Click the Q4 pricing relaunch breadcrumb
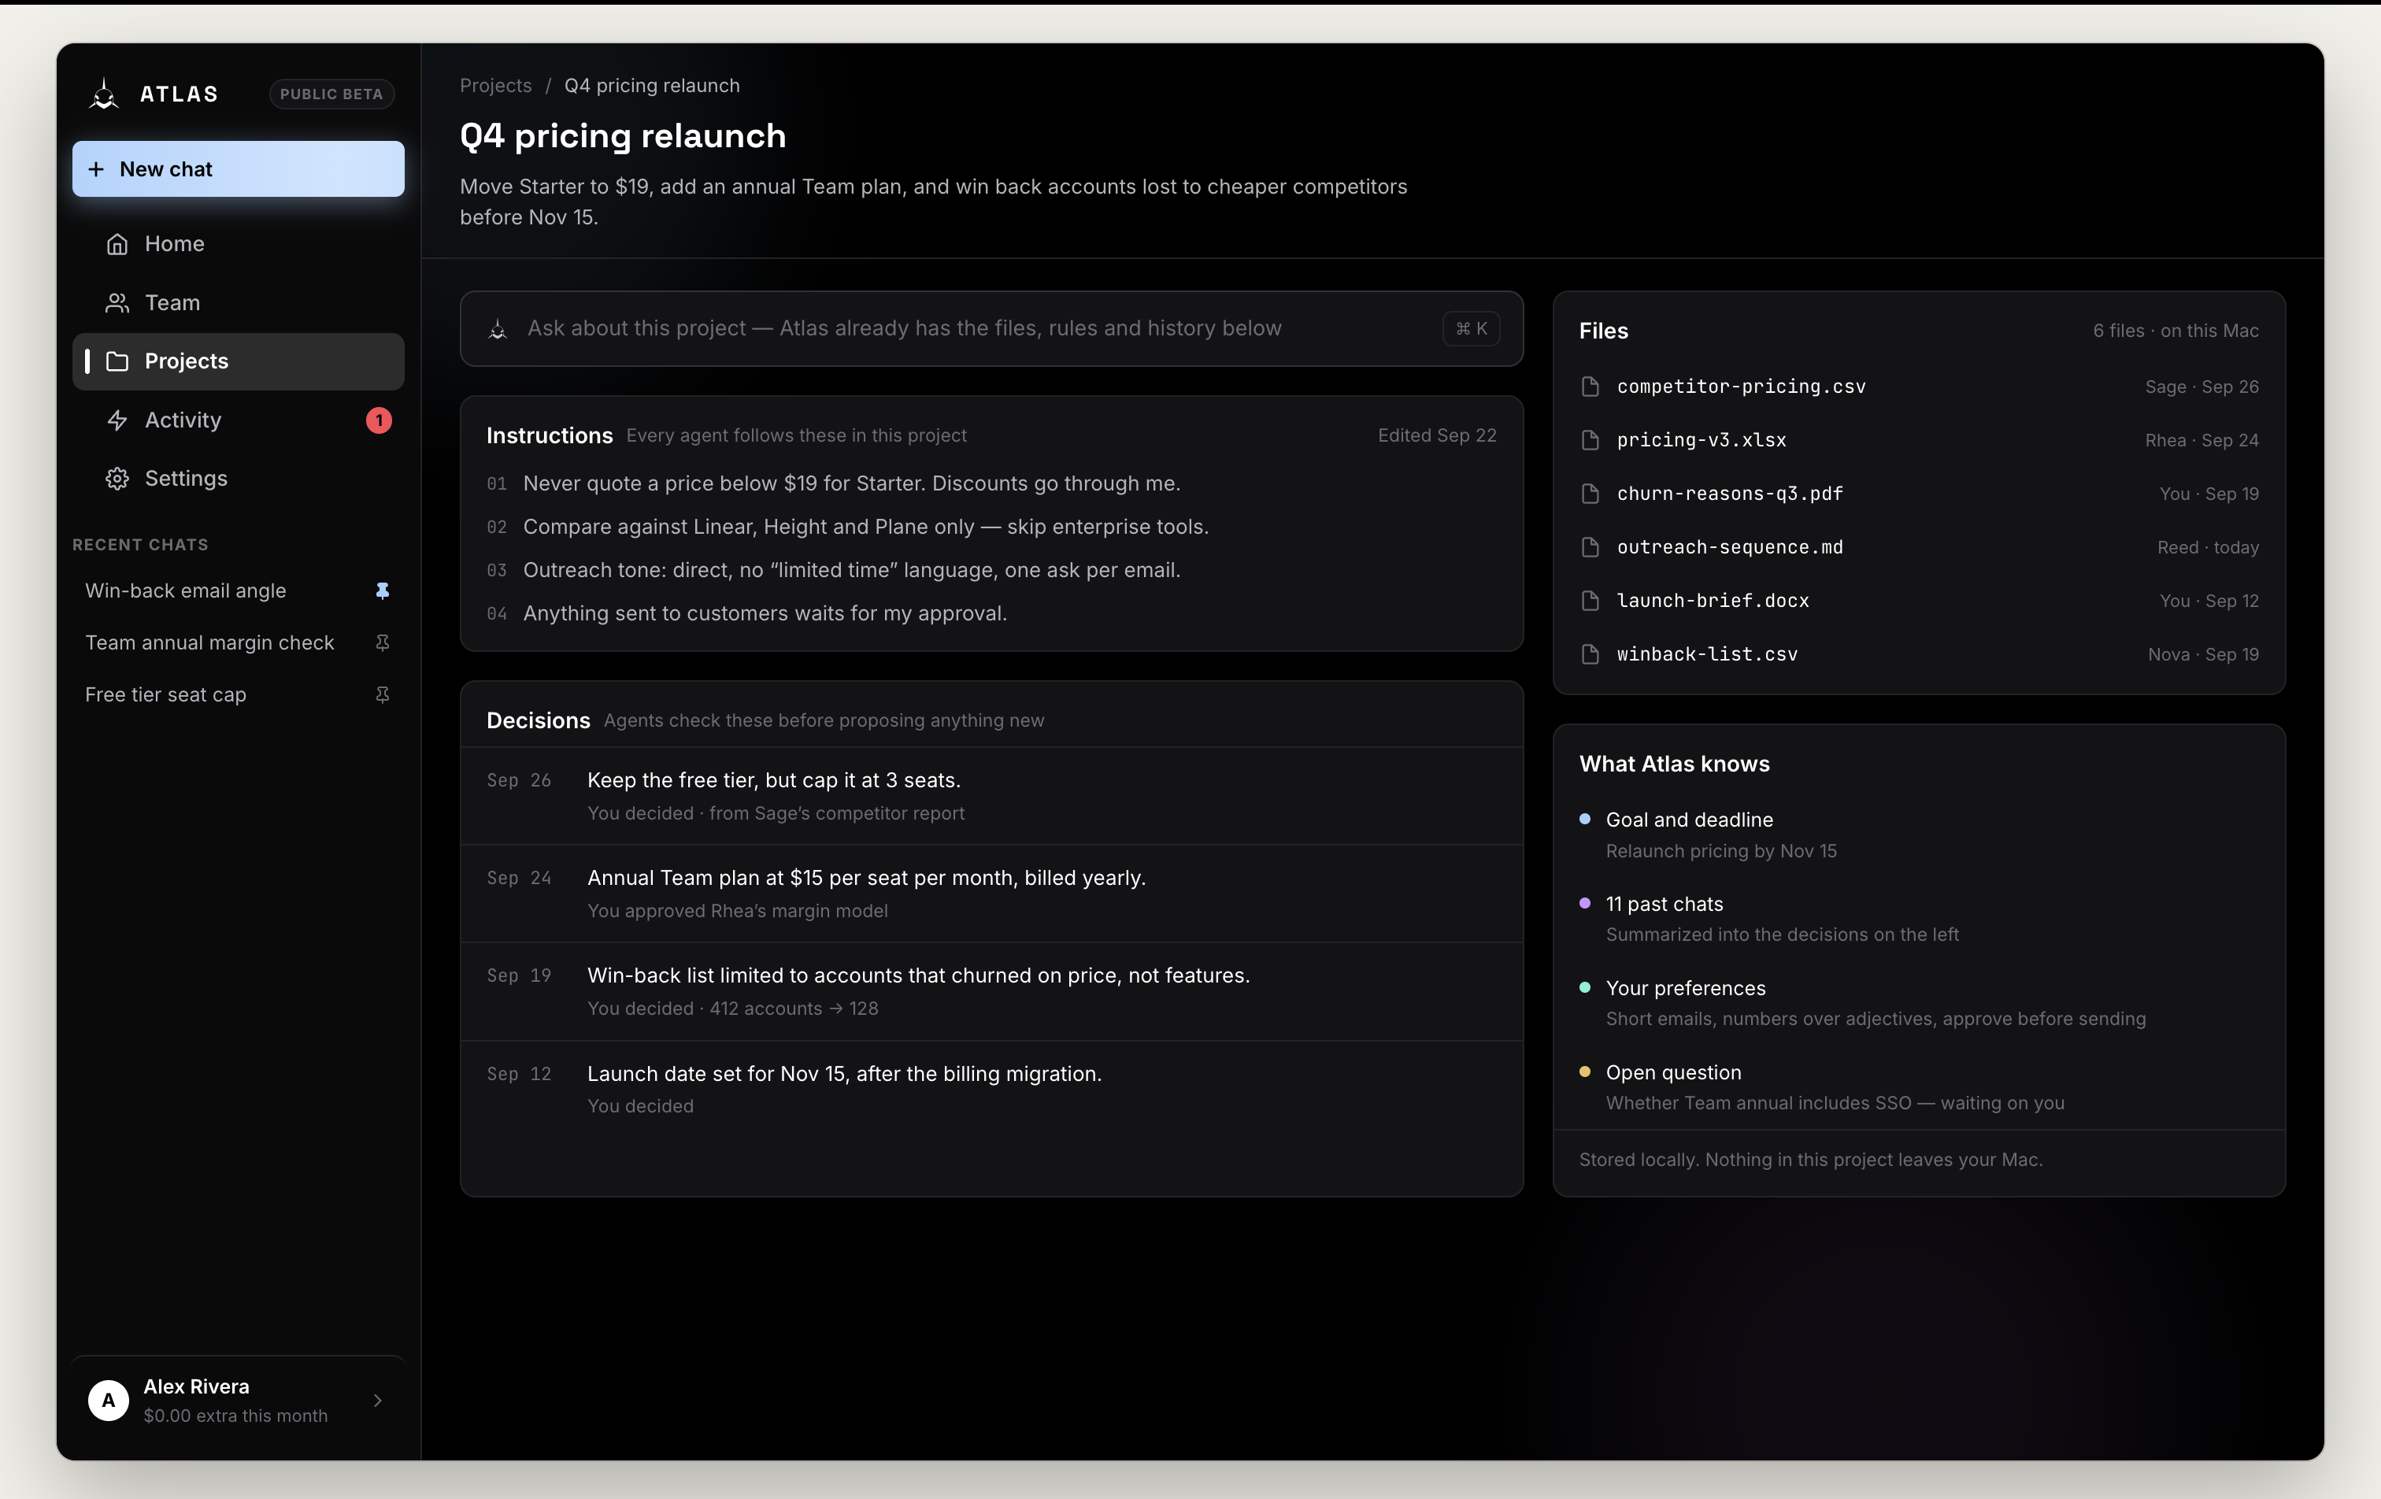 click(652, 85)
